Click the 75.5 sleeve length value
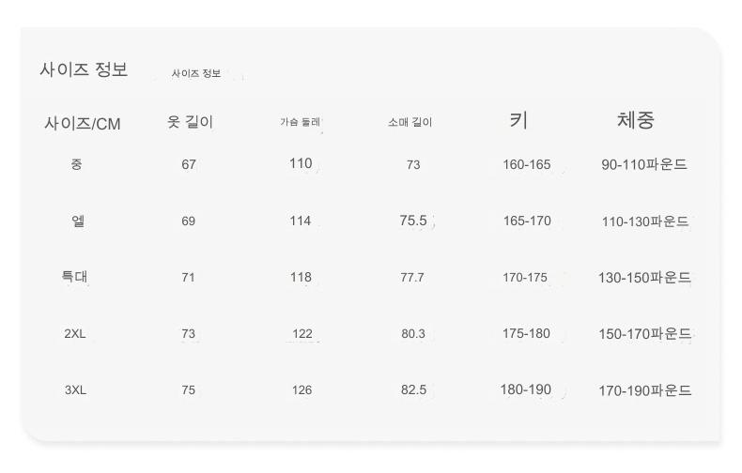Viewport: 742px width, 473px height. pos(413,221)
